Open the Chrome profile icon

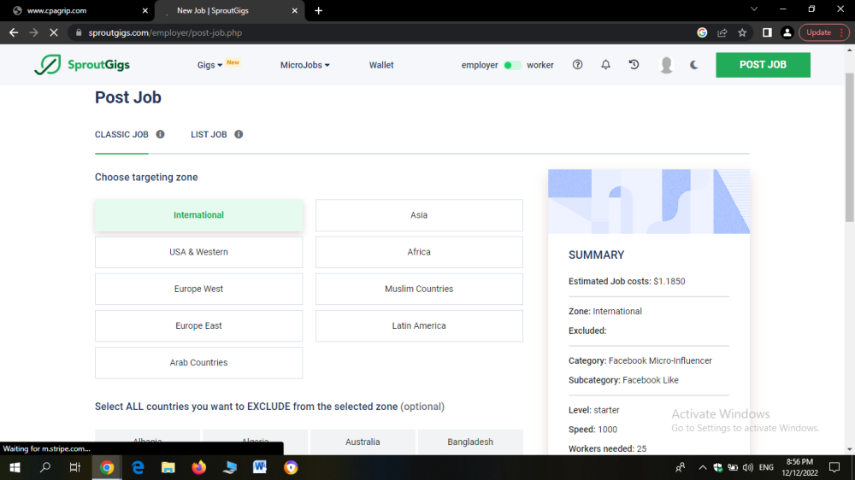787,32
